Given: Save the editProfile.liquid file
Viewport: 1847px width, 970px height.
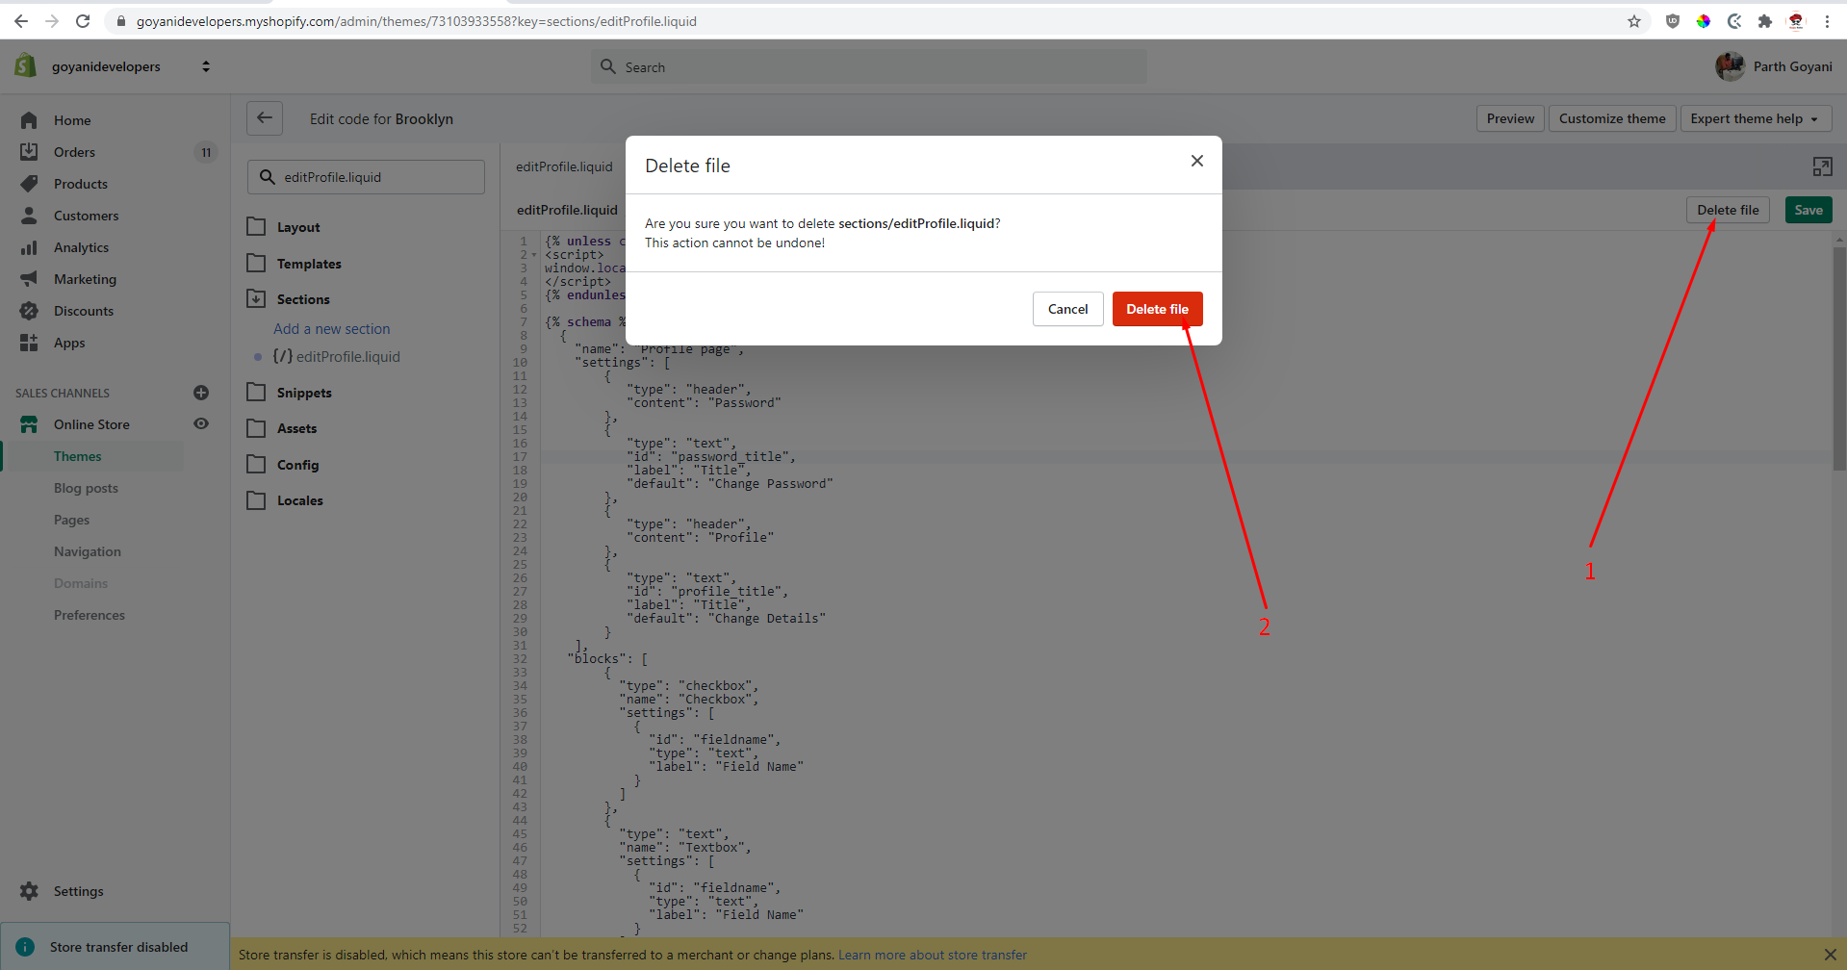Looking at the screenshot, I should point(1809,210).
